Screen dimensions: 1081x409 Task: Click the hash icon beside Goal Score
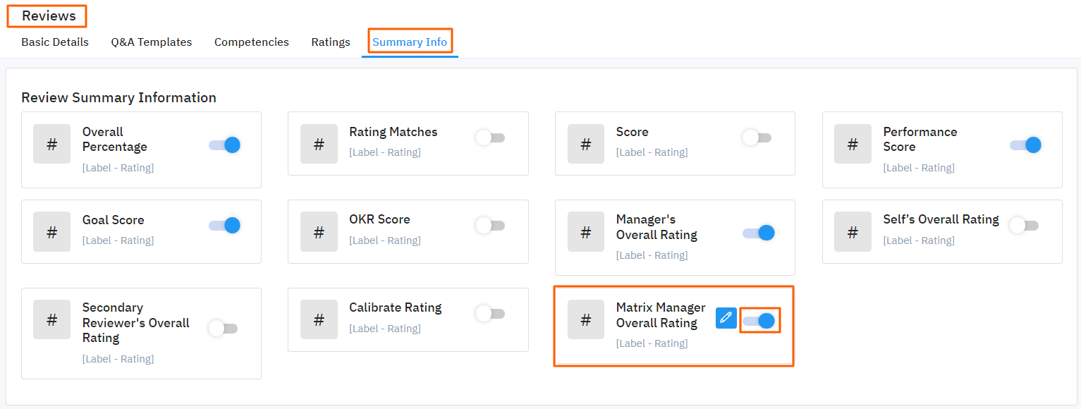(51, 233)
